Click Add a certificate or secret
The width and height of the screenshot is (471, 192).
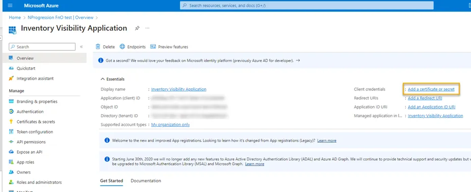click(x=431, y=89)
